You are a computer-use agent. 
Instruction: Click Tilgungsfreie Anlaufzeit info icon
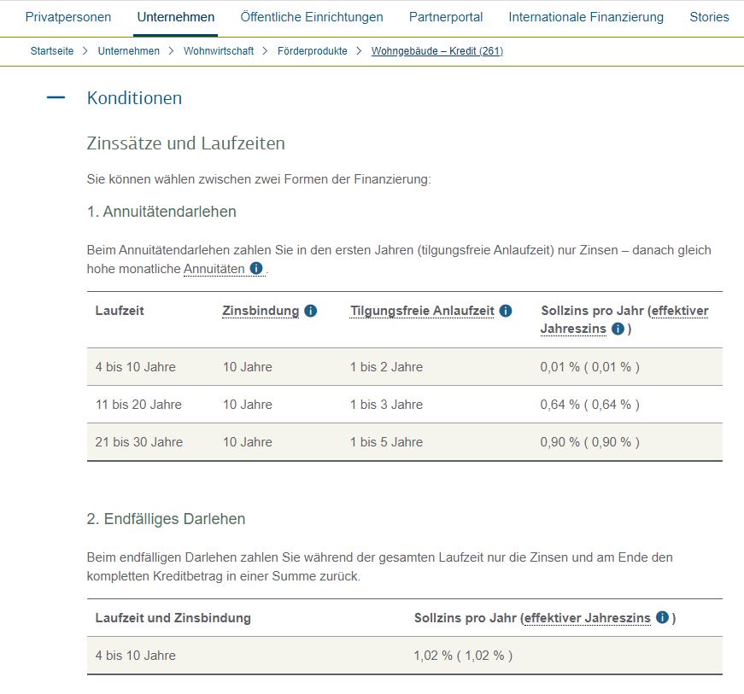click(x=506, y=311)
